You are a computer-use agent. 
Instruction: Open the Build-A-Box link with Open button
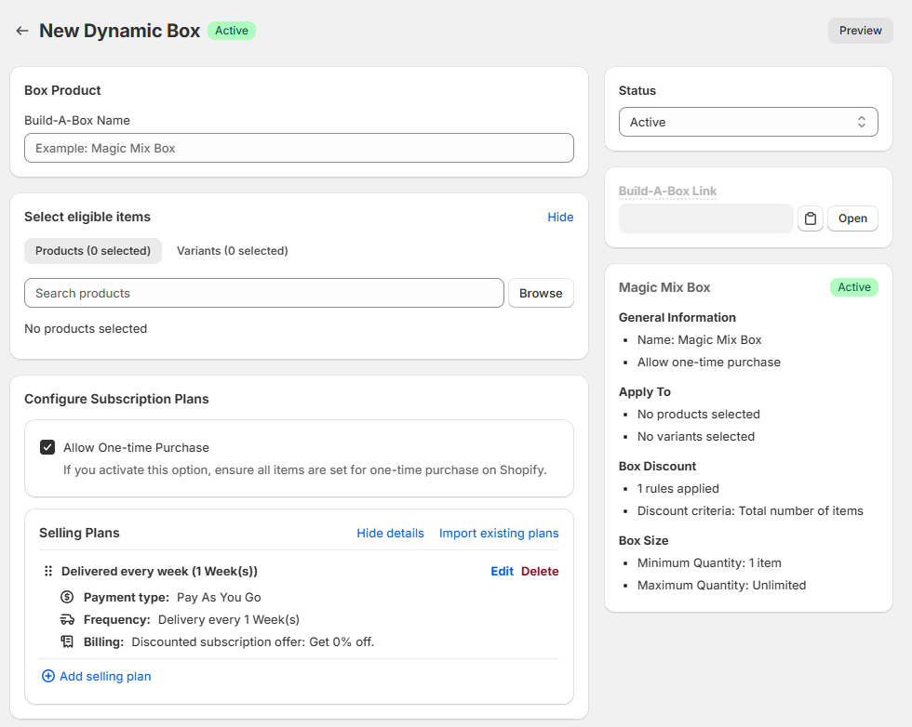pos(852,218)
